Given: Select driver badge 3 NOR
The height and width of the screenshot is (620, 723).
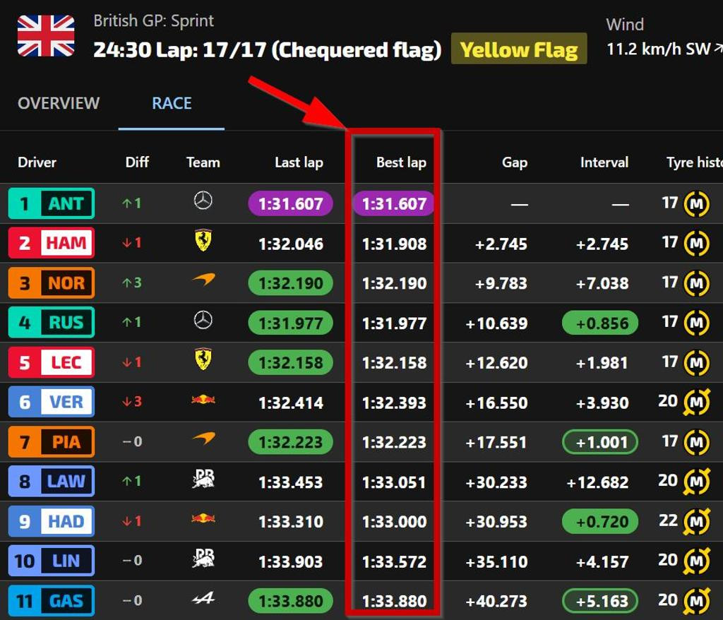Looking at the screenshot, I should [51, 282].
